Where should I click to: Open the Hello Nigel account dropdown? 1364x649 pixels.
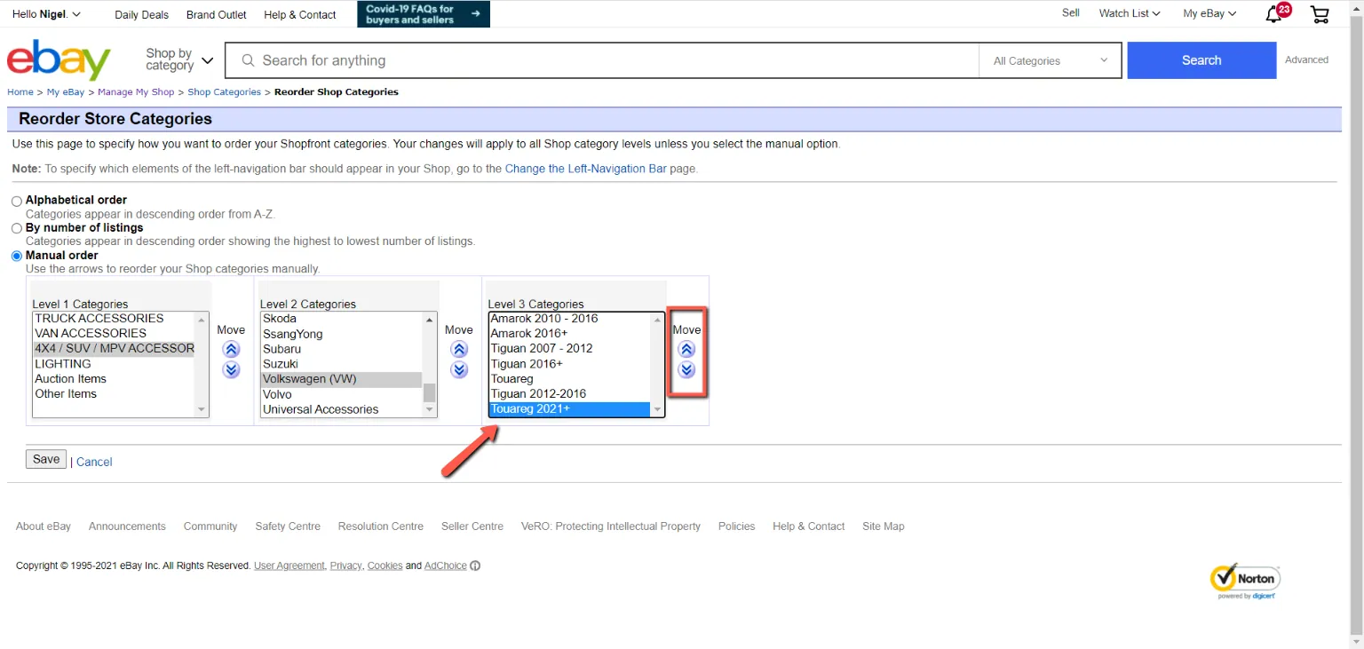coord(46,14)
